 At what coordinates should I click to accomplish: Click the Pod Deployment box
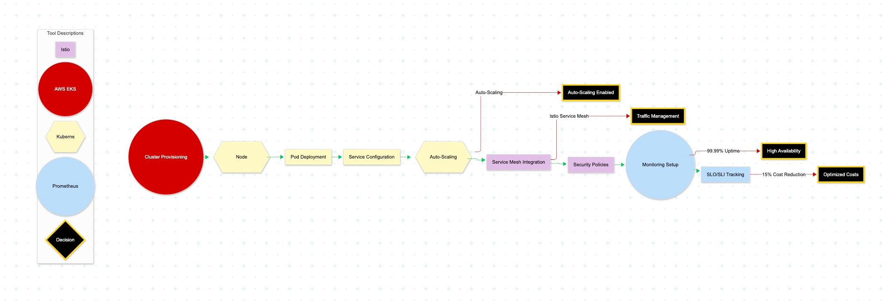point(308,157)
